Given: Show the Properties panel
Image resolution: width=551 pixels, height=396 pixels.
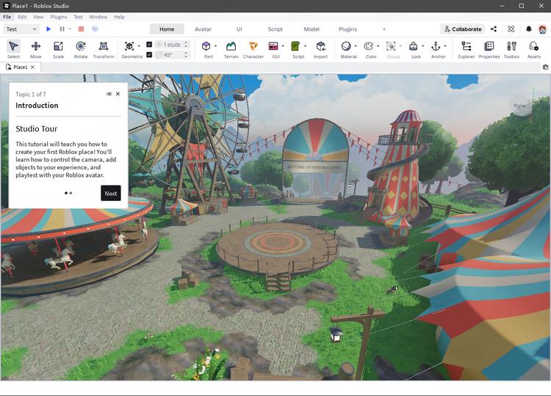Looking at the screenshot, I should (489, 49).
